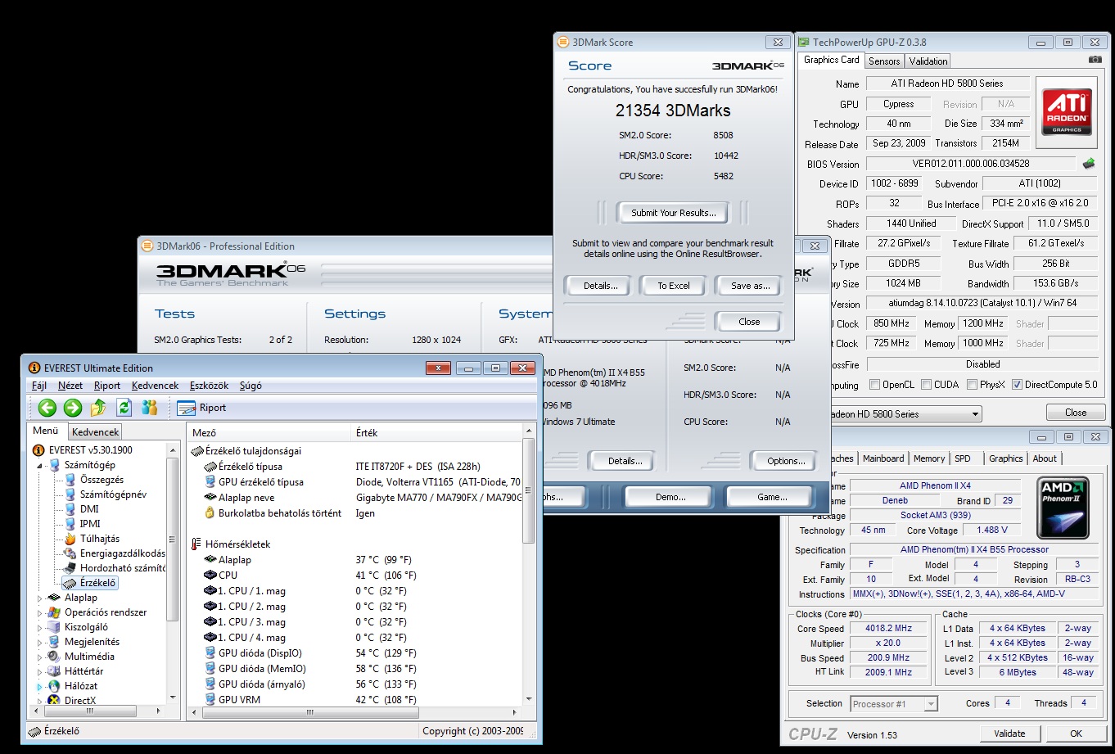Click the EVEREST Forward arrow toolbar icon
Screen dimensions: 1115x754
click(x=73, y=408)
